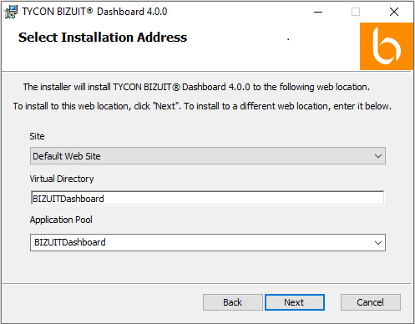The image size is (415, 324).
Task: Close the Dashboard installer window
Action: tap(394, 12)
